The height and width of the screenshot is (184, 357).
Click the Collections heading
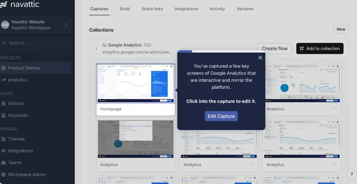tap(101, 30)
